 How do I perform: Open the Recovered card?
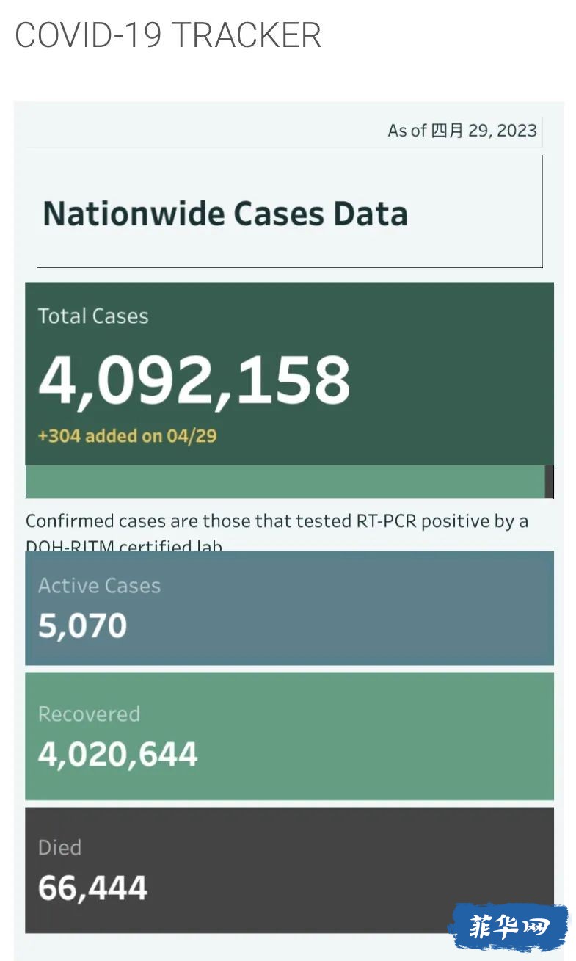(289, 736)
